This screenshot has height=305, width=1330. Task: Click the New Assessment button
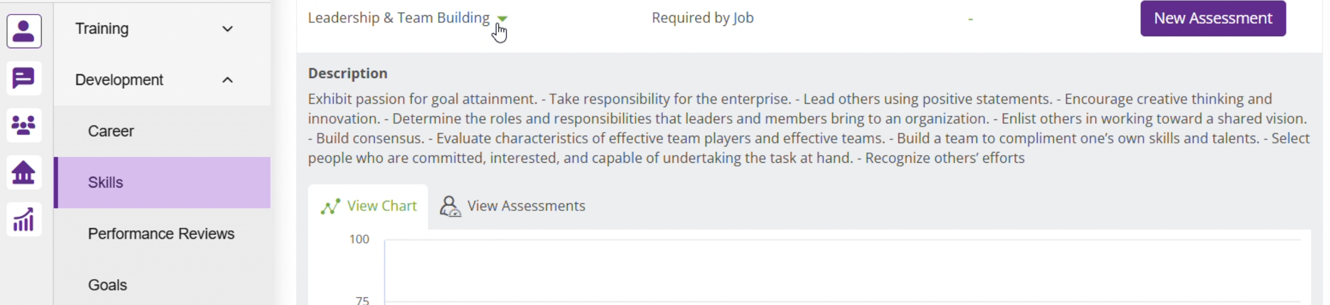pyautogui.click(x=1212, y=18)
